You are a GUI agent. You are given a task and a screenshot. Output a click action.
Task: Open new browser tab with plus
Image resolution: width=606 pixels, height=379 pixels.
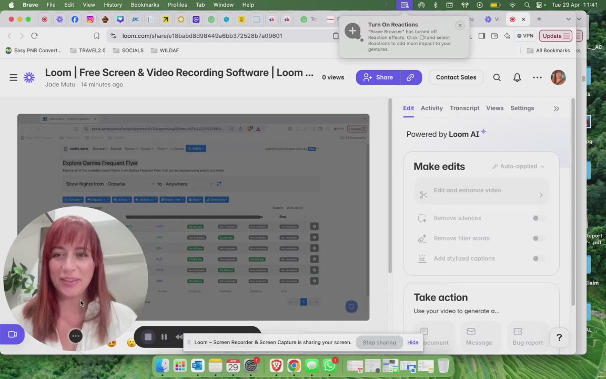539,19
